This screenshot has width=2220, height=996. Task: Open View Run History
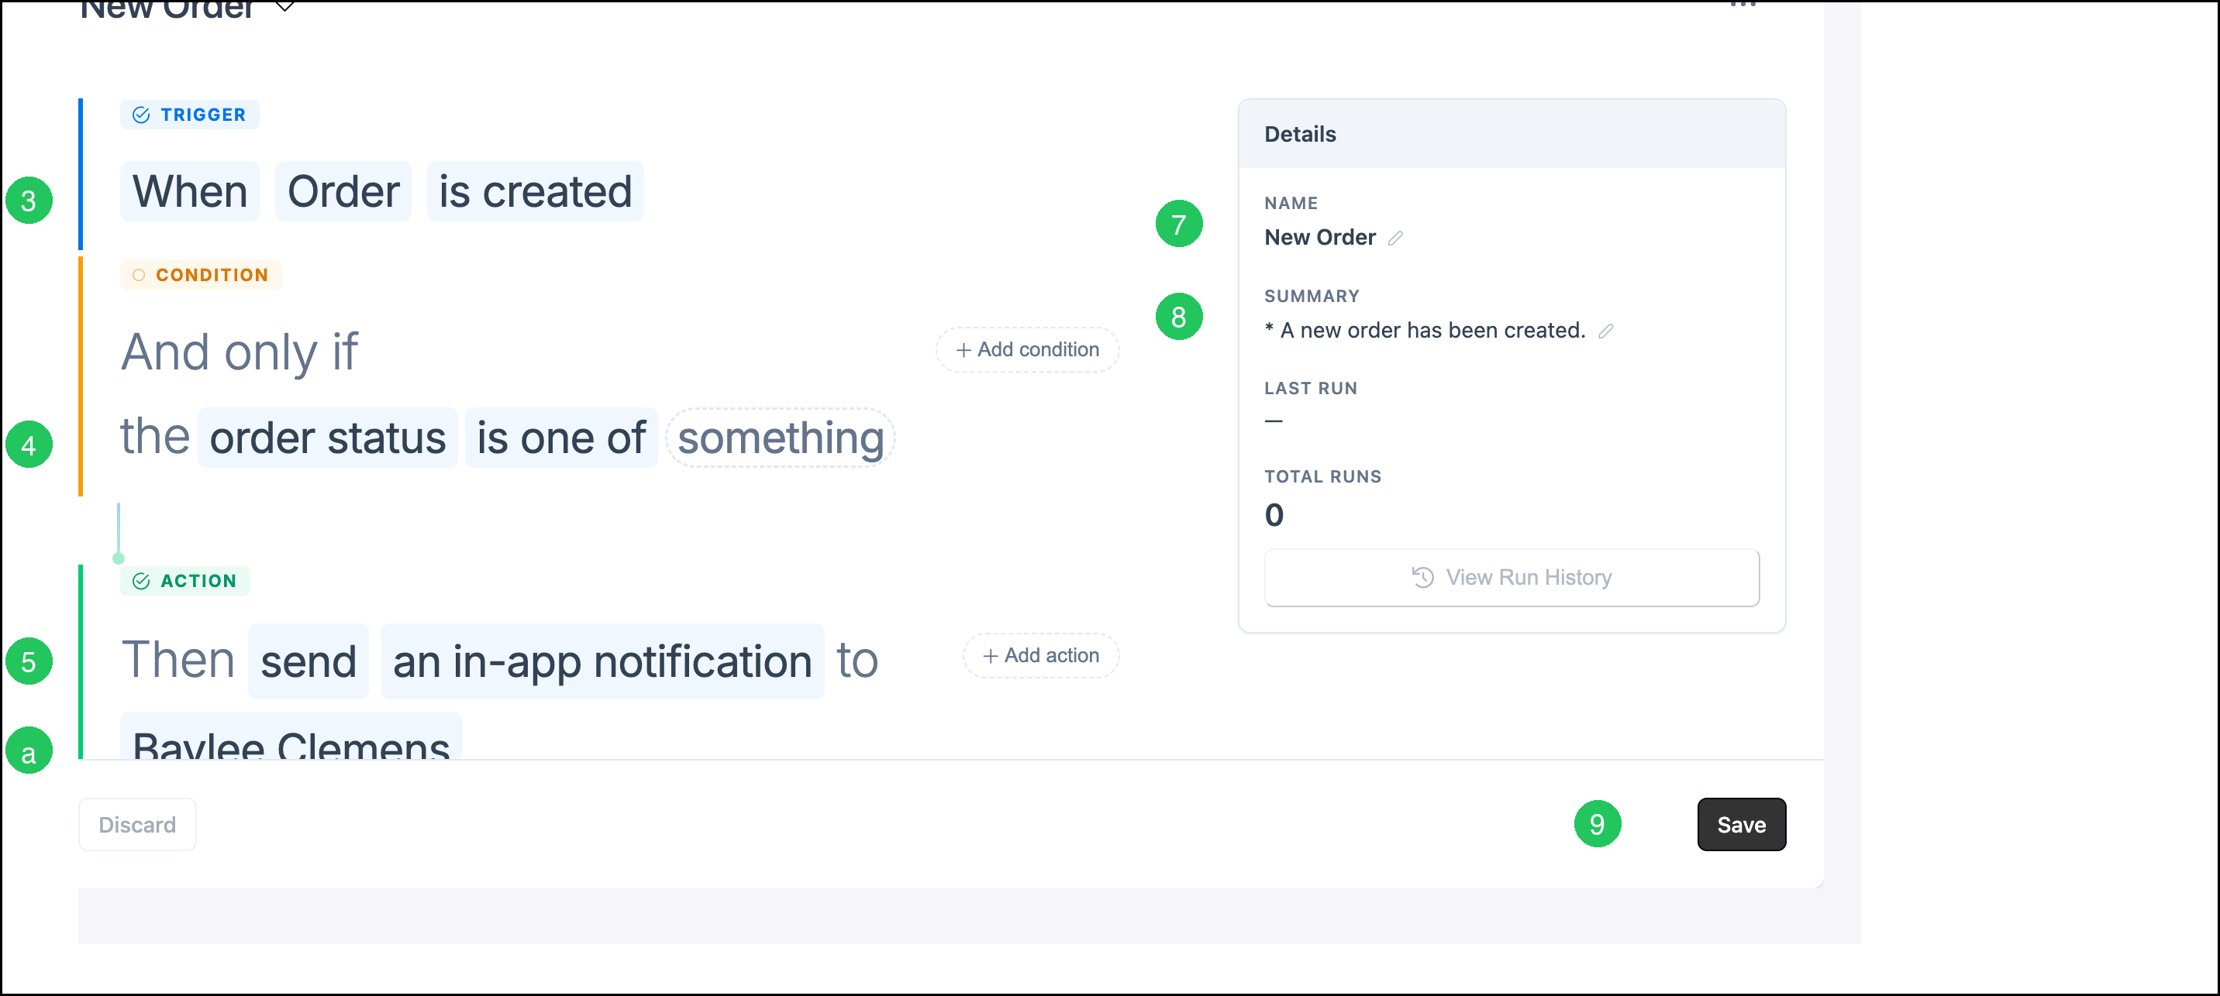coord(1512,578)
